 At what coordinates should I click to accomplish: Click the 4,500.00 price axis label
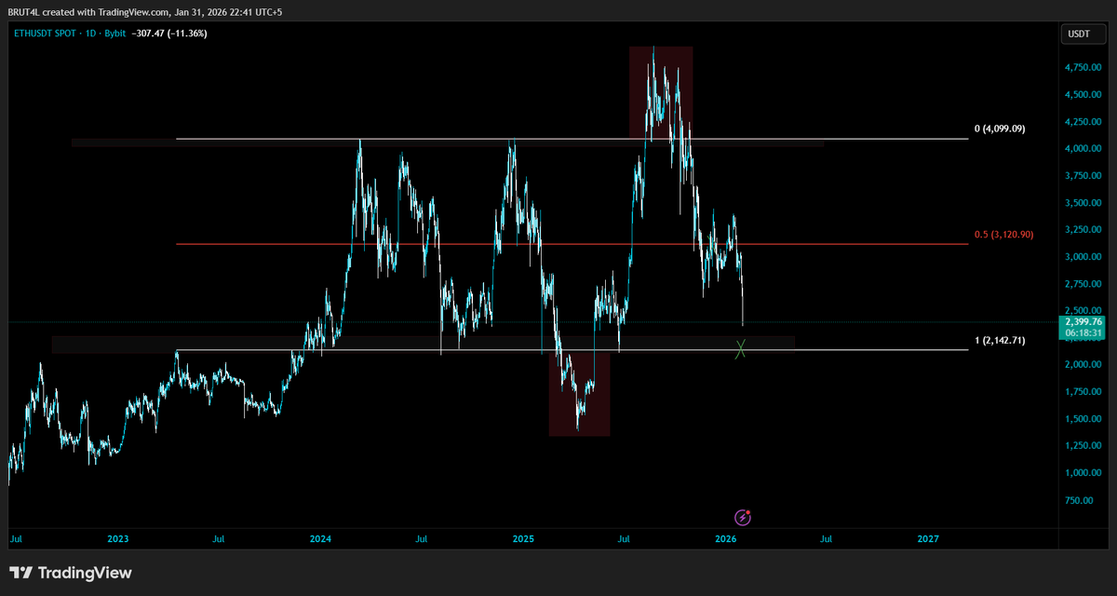click(x=1083, y=94)
